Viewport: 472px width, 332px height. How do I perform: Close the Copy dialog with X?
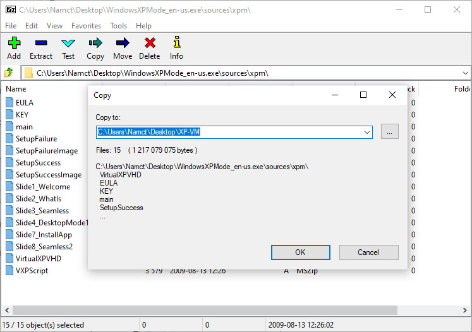(x=392, y=95)
